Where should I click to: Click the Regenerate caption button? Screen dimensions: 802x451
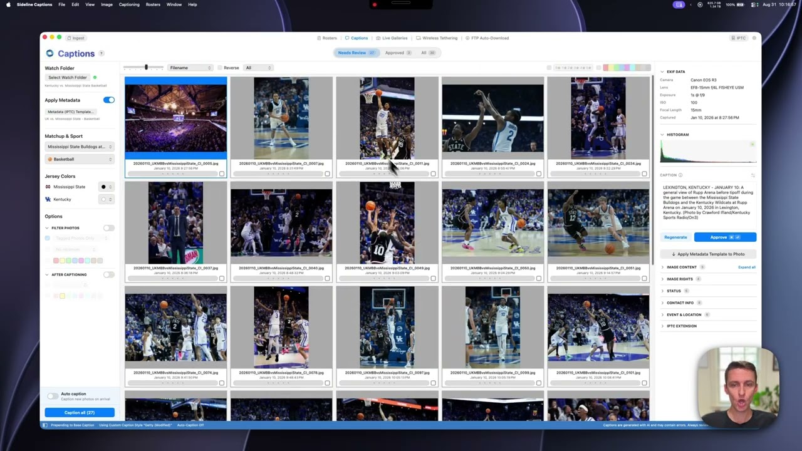point(675,237)
